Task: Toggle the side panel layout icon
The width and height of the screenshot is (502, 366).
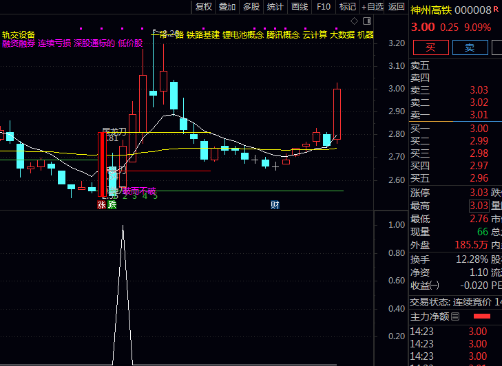Action: 366,21
